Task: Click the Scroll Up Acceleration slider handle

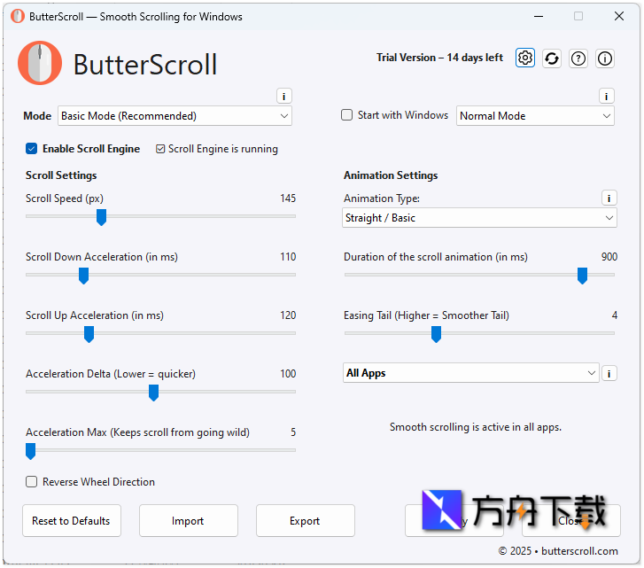Action: pyautogui.click(x=89, y=334)
